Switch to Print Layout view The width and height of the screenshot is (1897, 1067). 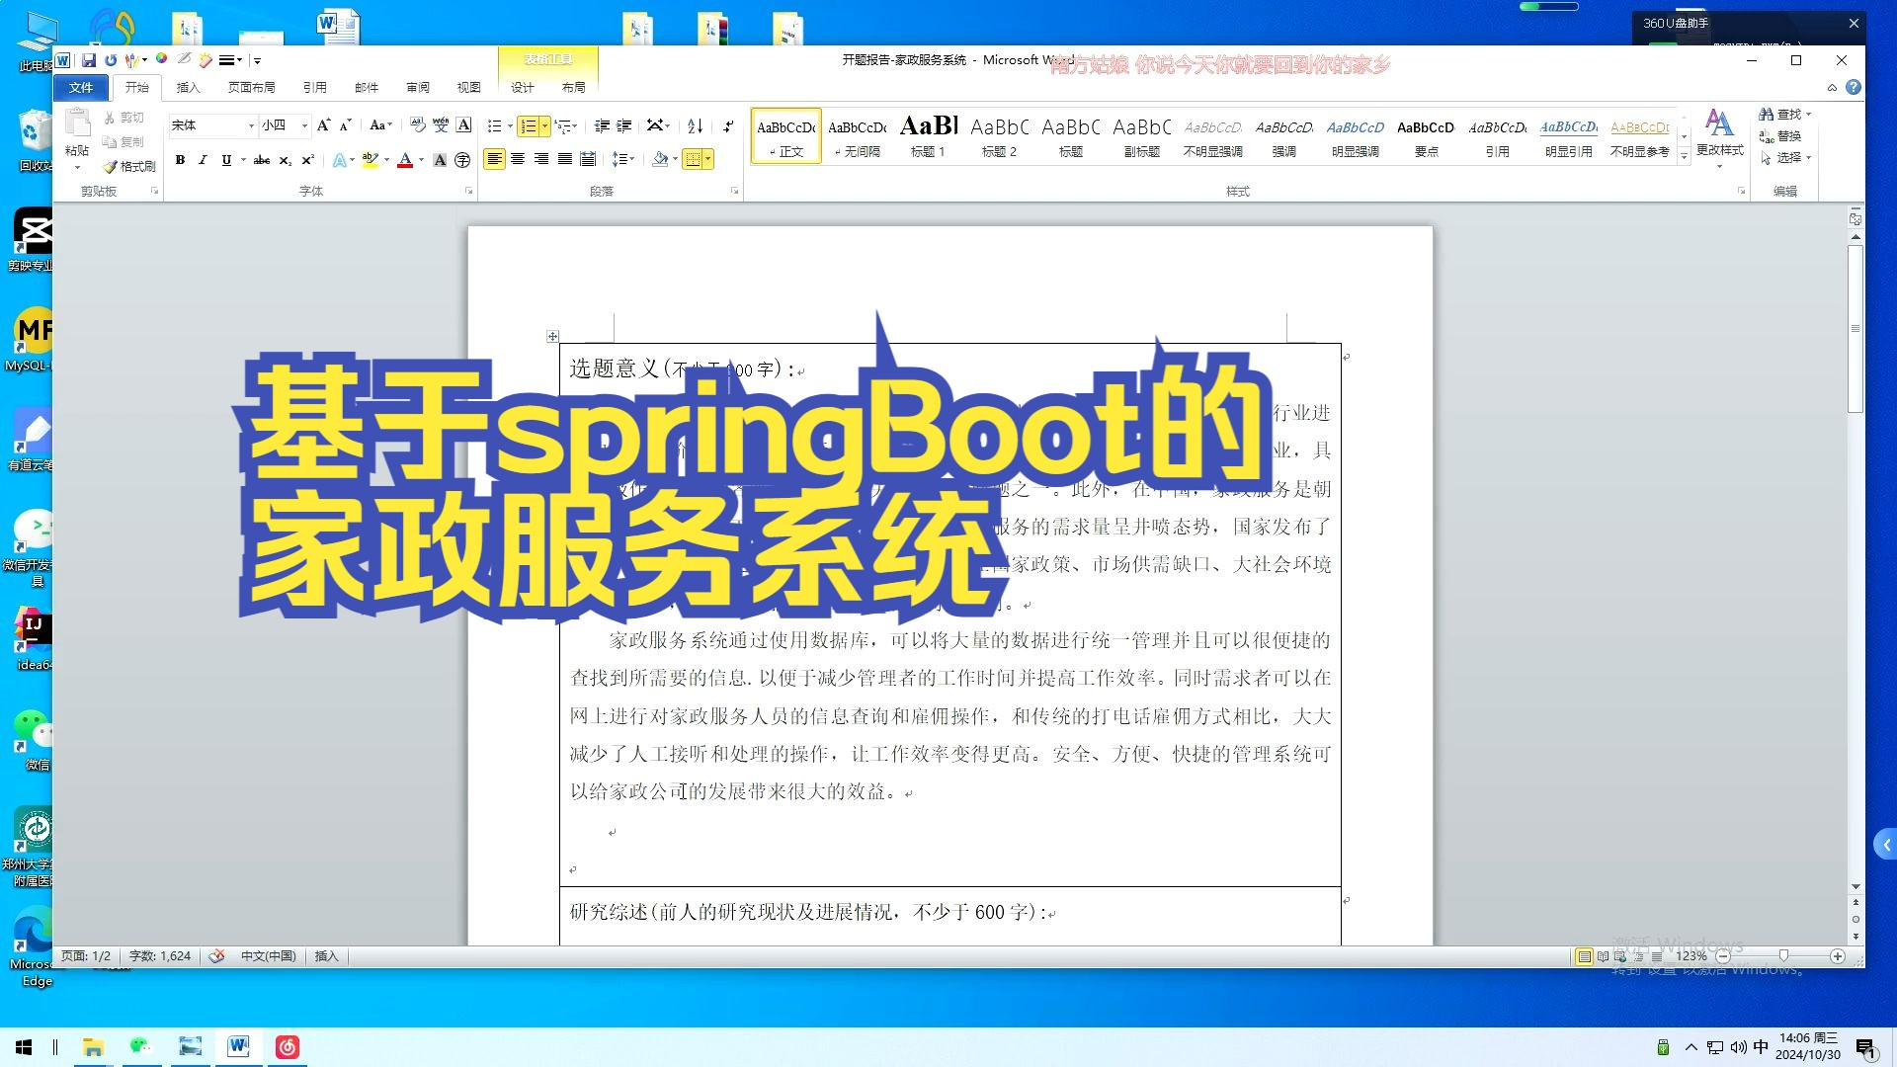point(1584,956)
